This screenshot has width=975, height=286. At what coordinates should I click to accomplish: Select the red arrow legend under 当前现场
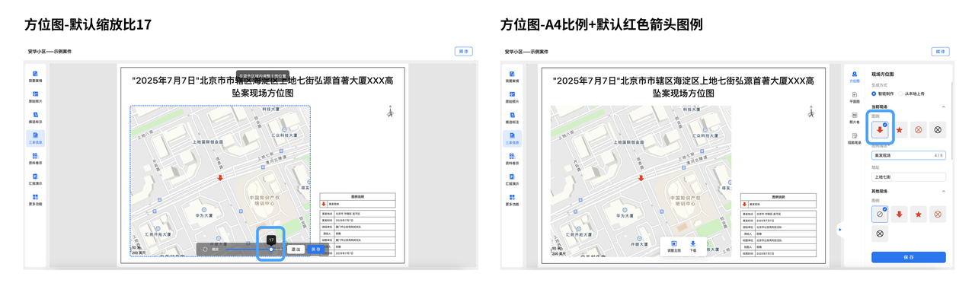880,130
